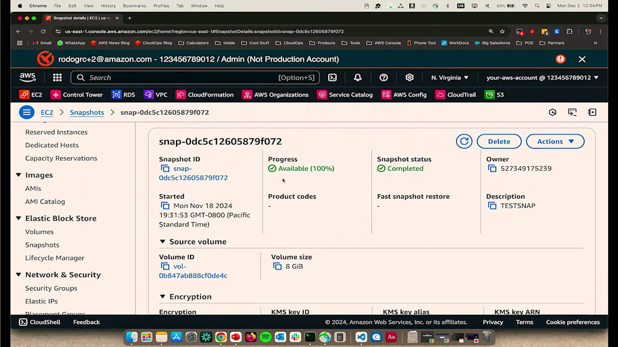Viewport: 618px width, 347px height.
Task: Copy the Owner account number
Action: (x=492, y=169)
